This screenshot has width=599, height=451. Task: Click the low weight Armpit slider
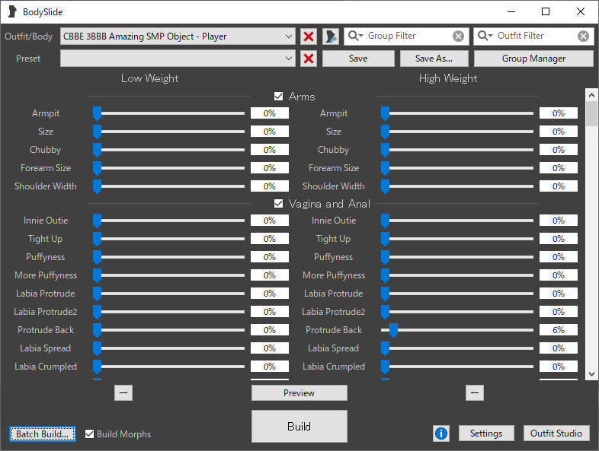169,113
